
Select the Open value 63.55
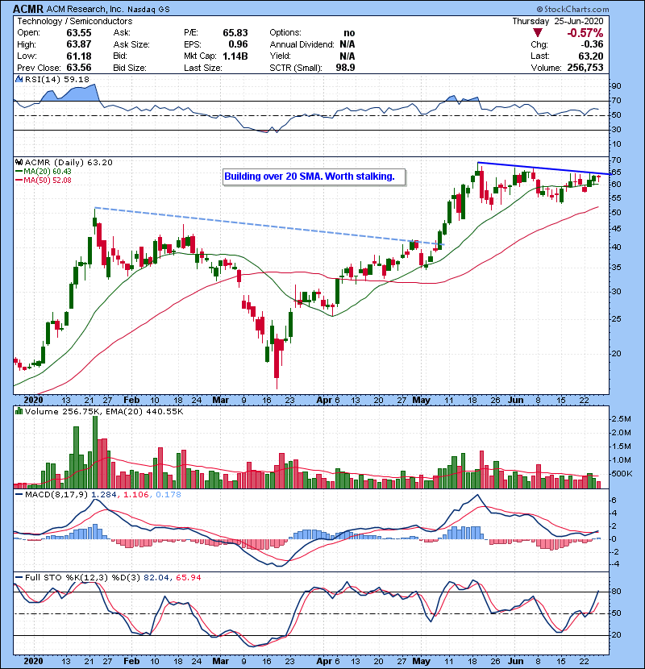[x=78, y=33]
